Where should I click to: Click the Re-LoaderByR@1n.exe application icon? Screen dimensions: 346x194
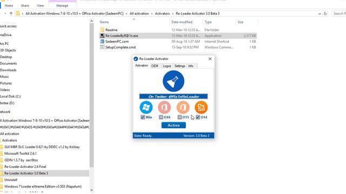coord(102,36)
